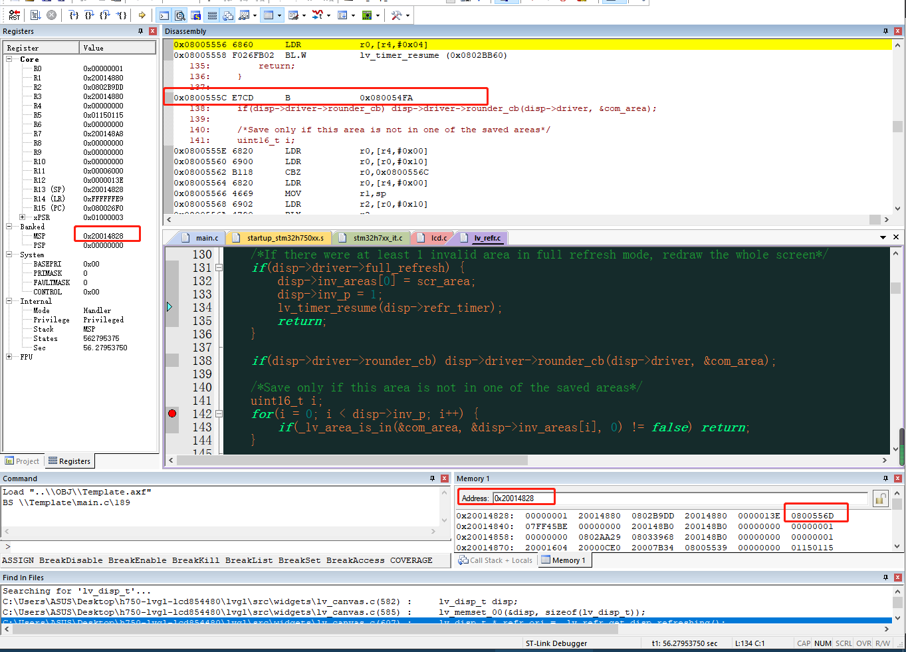This screenshot has height=652, width=906.
Task: Click the Step Into debug icon
Action: (x=74, y=15)
